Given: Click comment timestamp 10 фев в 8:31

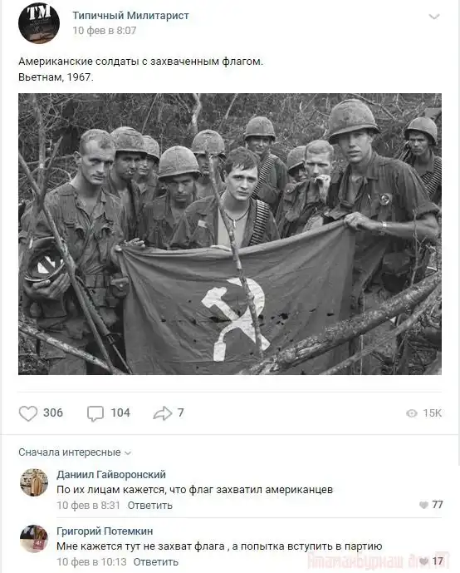Looking at the screenshot, I should (88, 506).
